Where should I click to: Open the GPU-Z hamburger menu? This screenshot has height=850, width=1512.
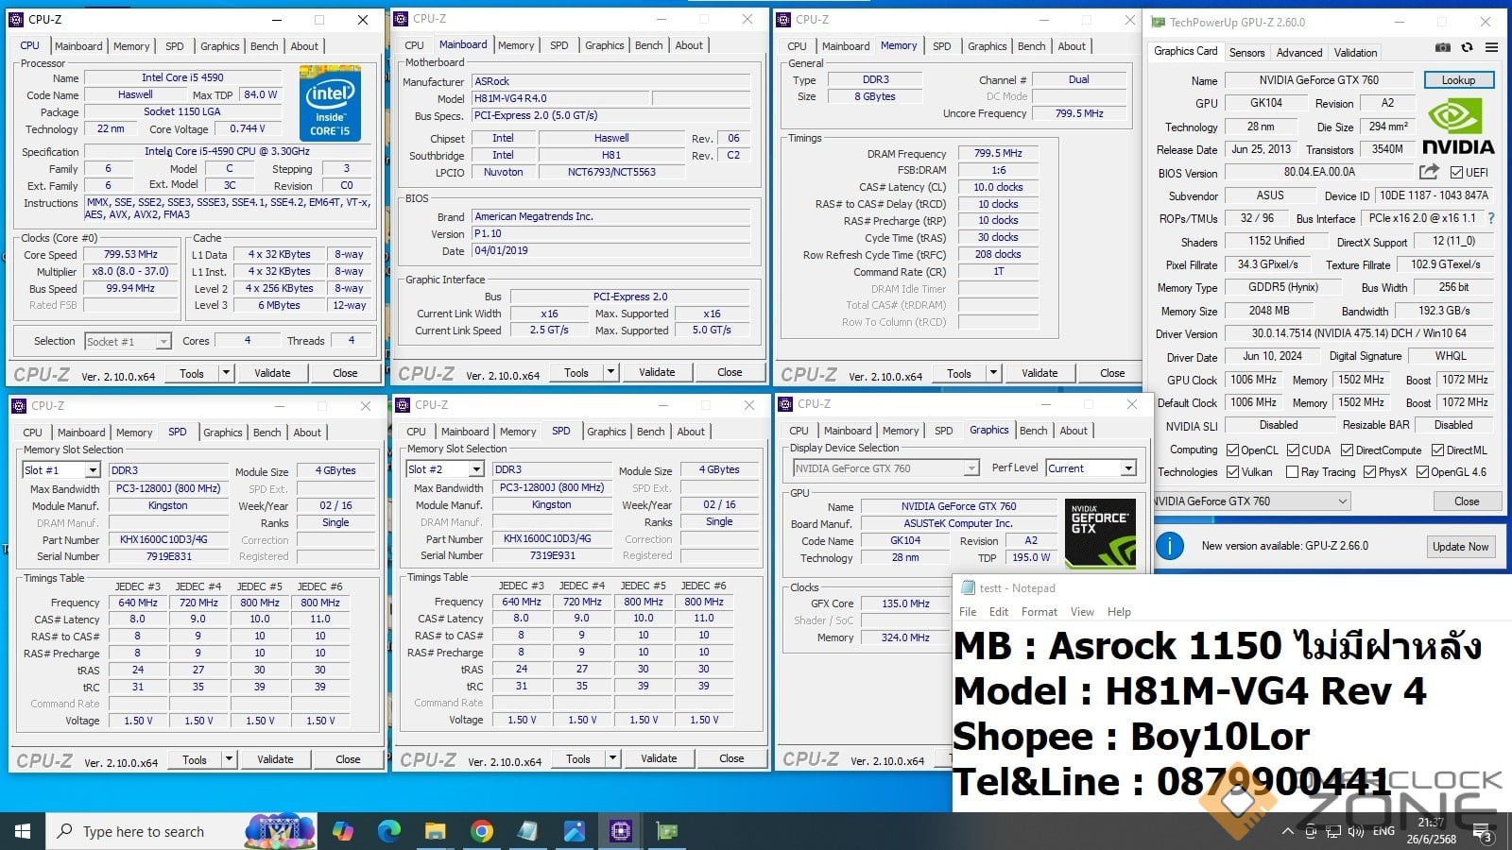1491,47
